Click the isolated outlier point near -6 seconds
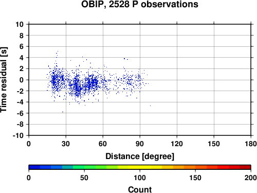This screenshot has width=257, height=193. 63,112
